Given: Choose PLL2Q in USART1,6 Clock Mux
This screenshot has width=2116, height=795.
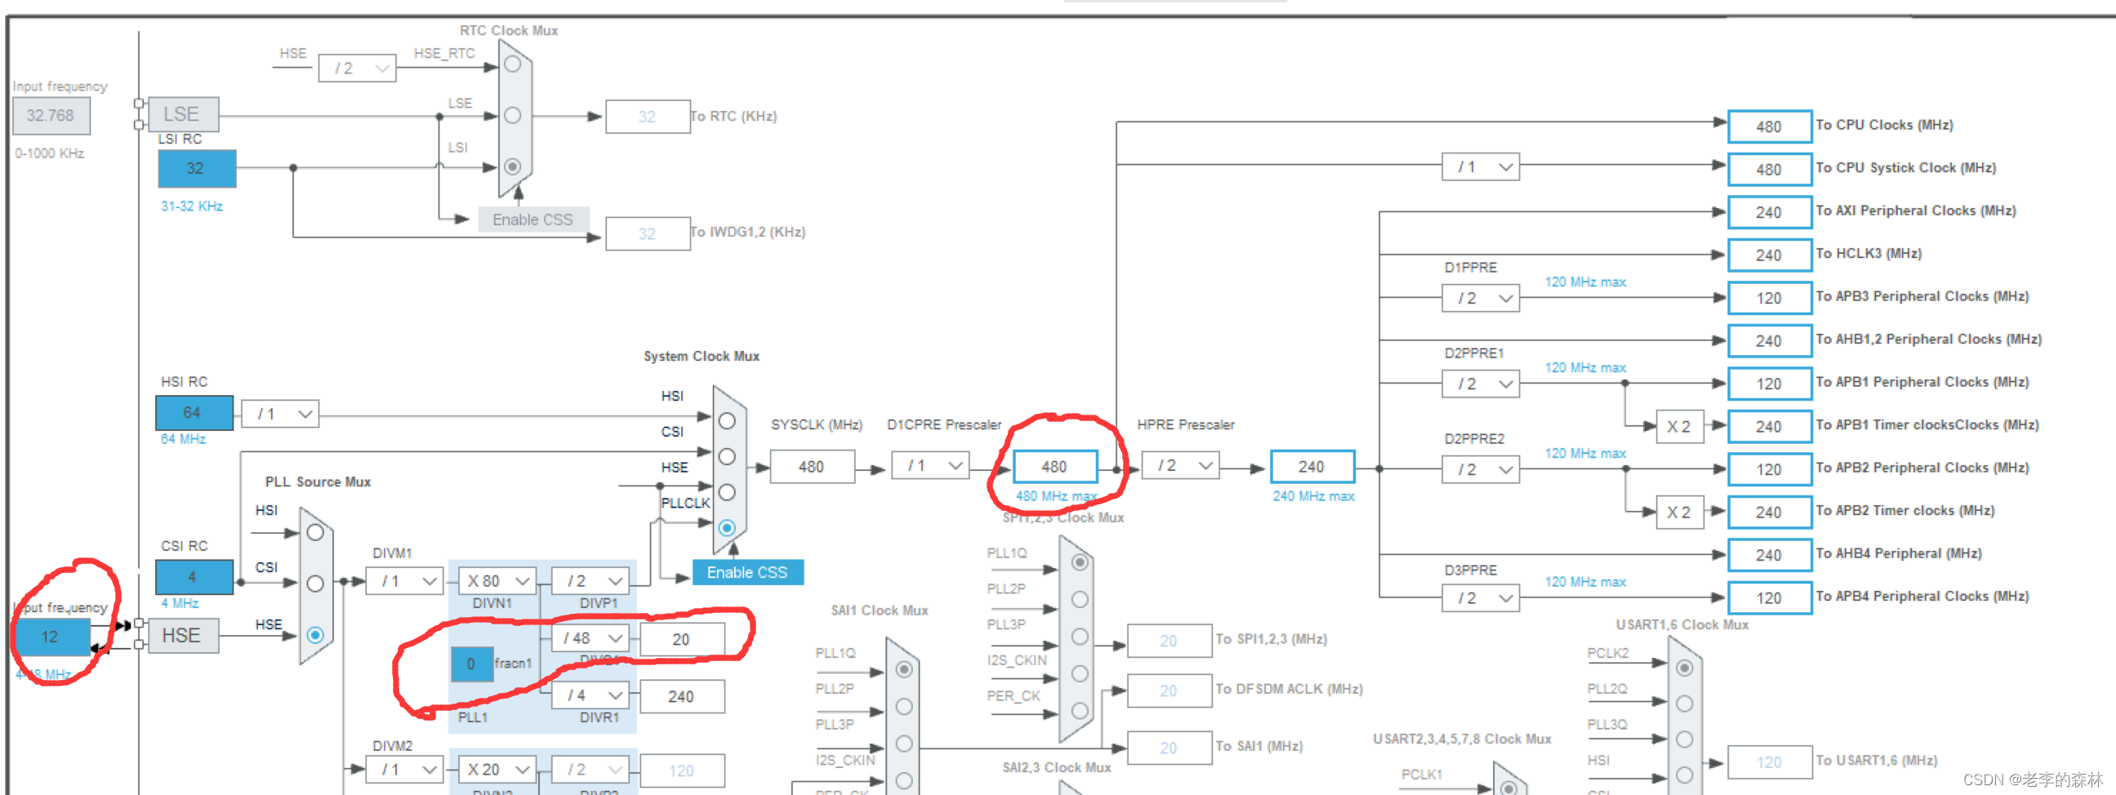Looking at the screenshot, I should (1685, 704).
